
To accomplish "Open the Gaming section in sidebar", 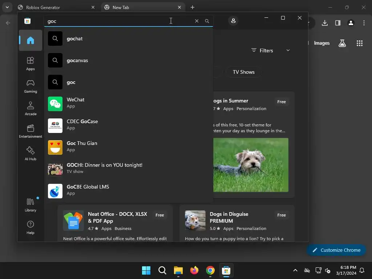I will tap(31, 86).
